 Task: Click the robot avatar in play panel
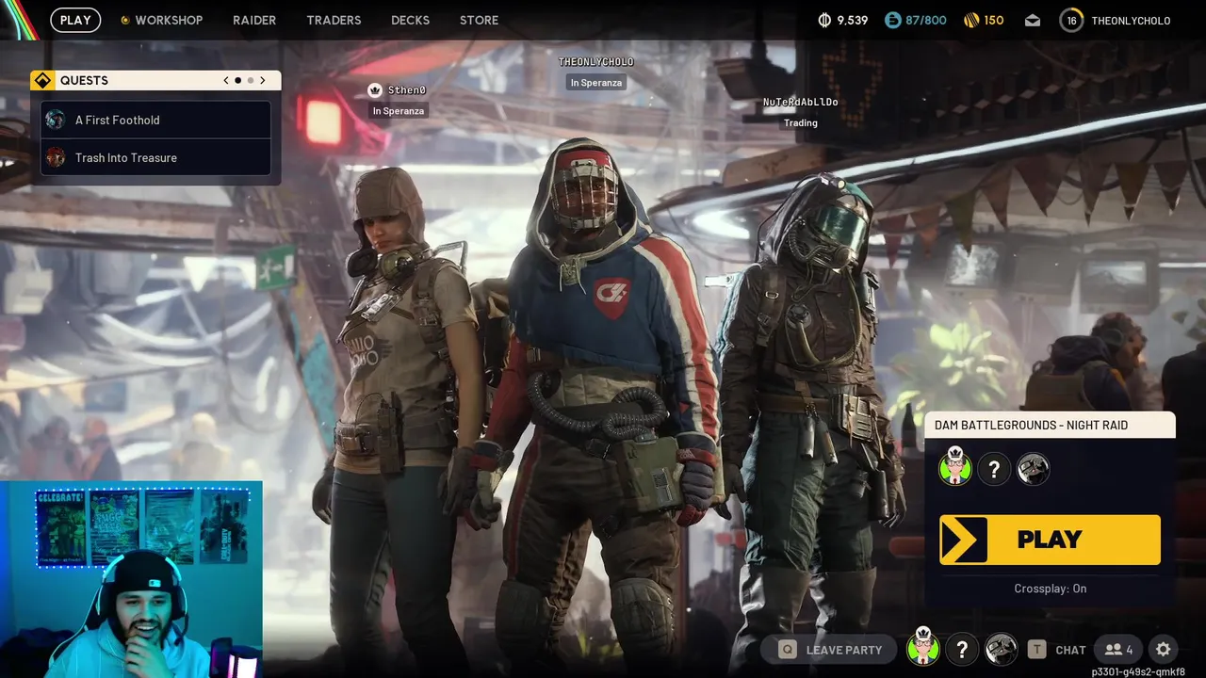pos(1033,469)
